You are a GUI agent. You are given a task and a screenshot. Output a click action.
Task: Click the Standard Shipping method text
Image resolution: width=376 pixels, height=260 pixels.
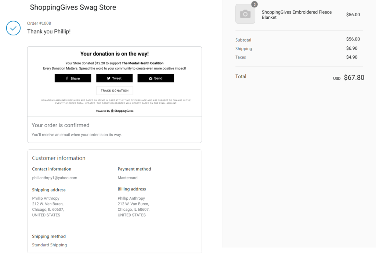tap(50, 245)
